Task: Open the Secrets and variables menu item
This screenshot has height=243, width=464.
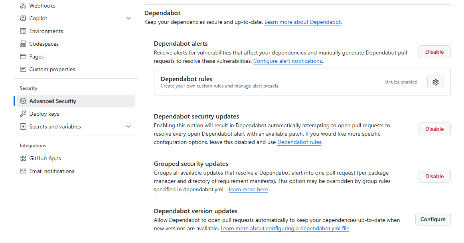Action: tap(55, 126)
